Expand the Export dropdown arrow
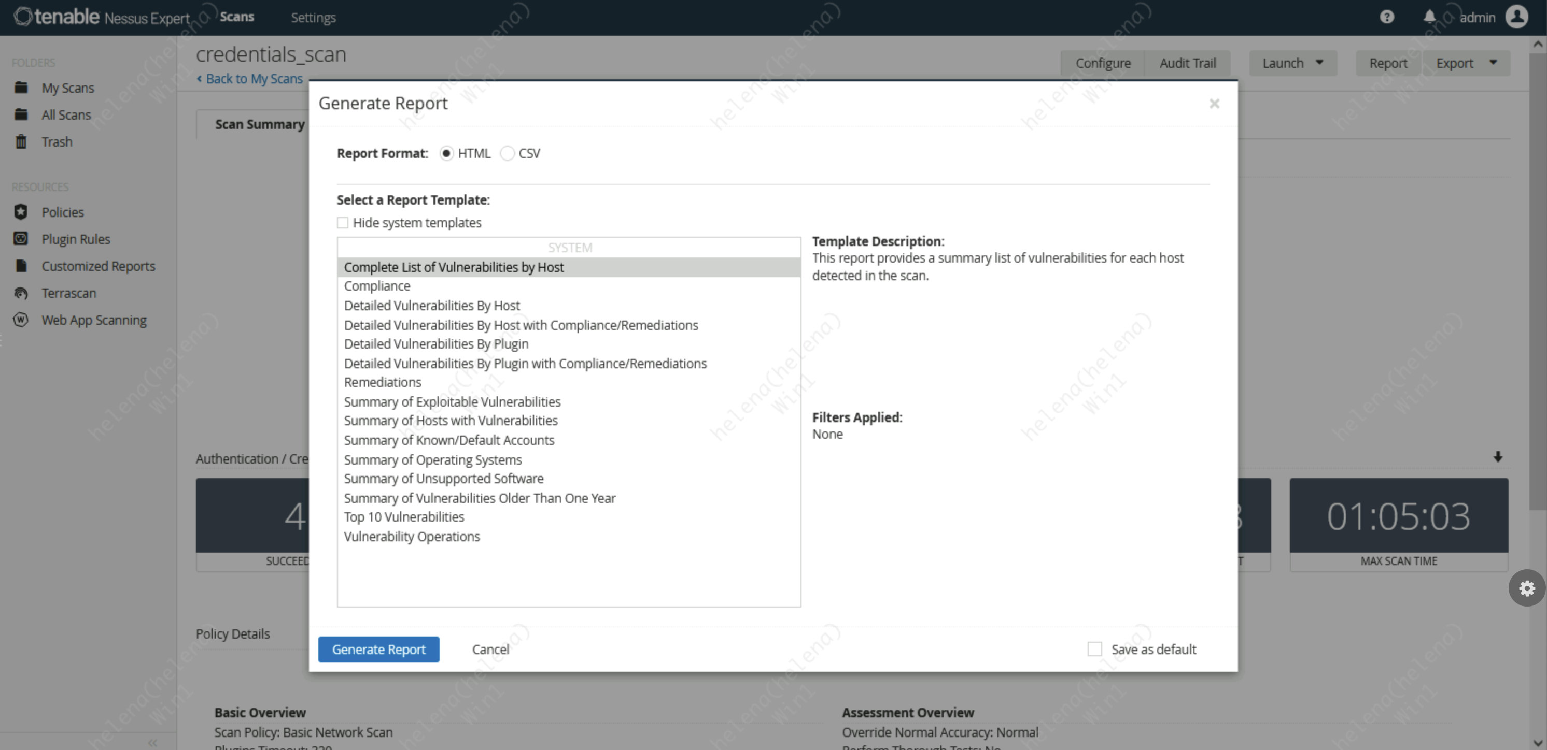The image size is (1547, 750). pyautogui.click(x=1494, y=62)
